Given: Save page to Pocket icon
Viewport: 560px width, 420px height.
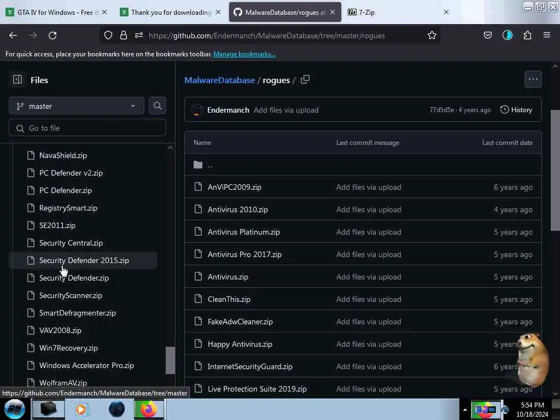Looking at the screenshot, I should (x=487, y=35).
